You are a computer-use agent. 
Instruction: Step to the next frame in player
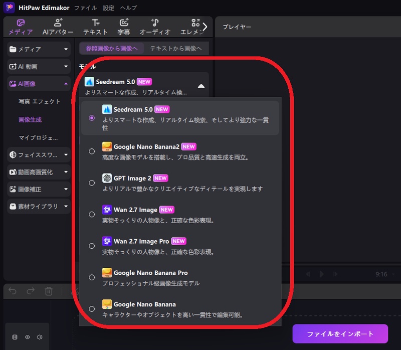tap(335, 274)
